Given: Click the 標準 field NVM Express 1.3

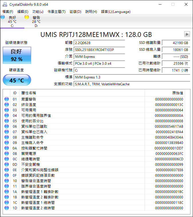Looking at the screenshot, I should pos(132,77).
